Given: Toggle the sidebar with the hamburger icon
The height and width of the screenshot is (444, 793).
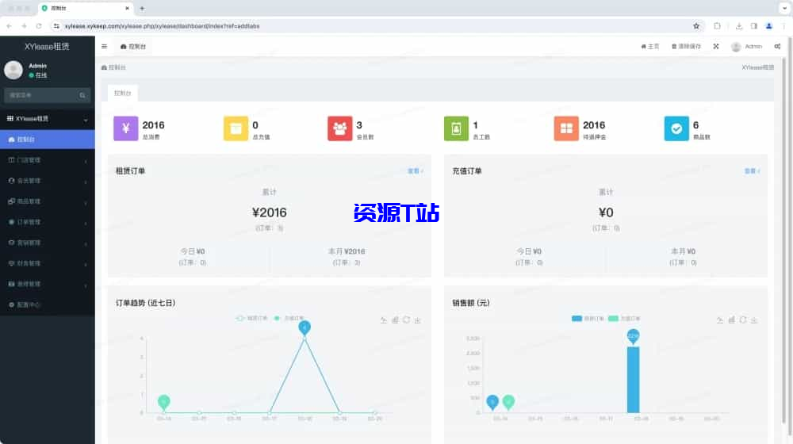Looking at the screenshot, I should (104, 47).
